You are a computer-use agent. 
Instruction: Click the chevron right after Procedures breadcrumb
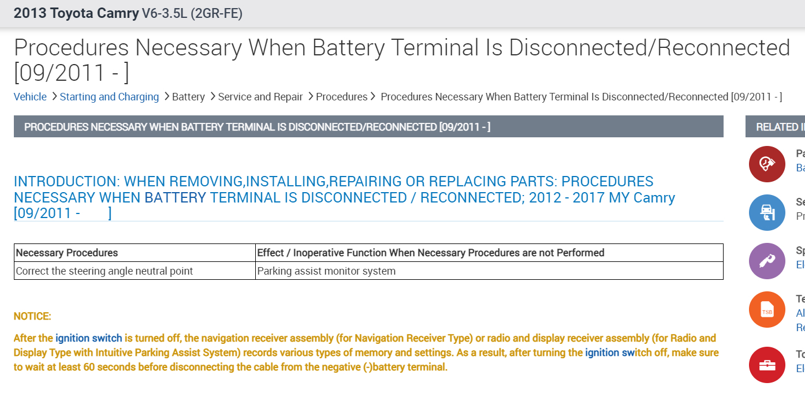click(x=373, y=96)
